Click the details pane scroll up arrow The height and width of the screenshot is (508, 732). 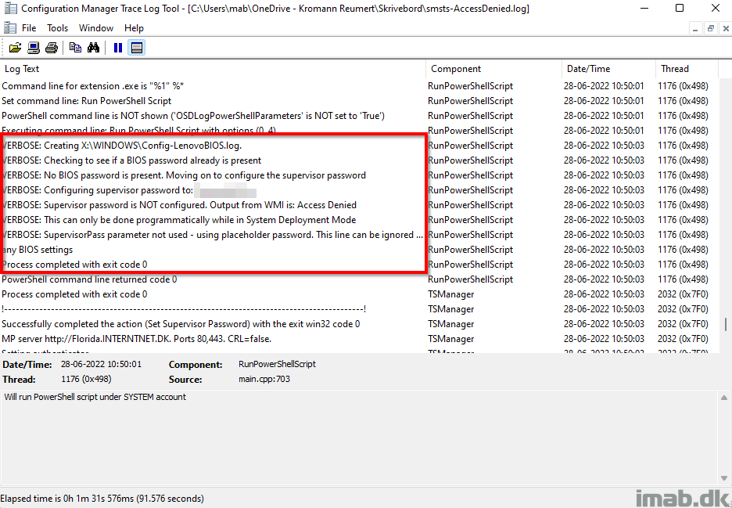coord(724,398)
